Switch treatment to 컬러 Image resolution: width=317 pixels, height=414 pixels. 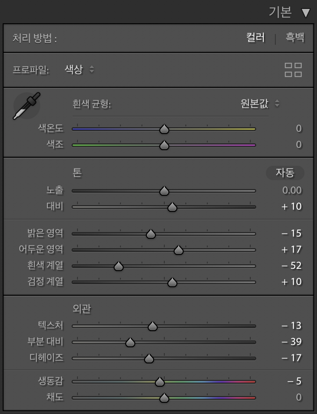click(x=255, y=37)
